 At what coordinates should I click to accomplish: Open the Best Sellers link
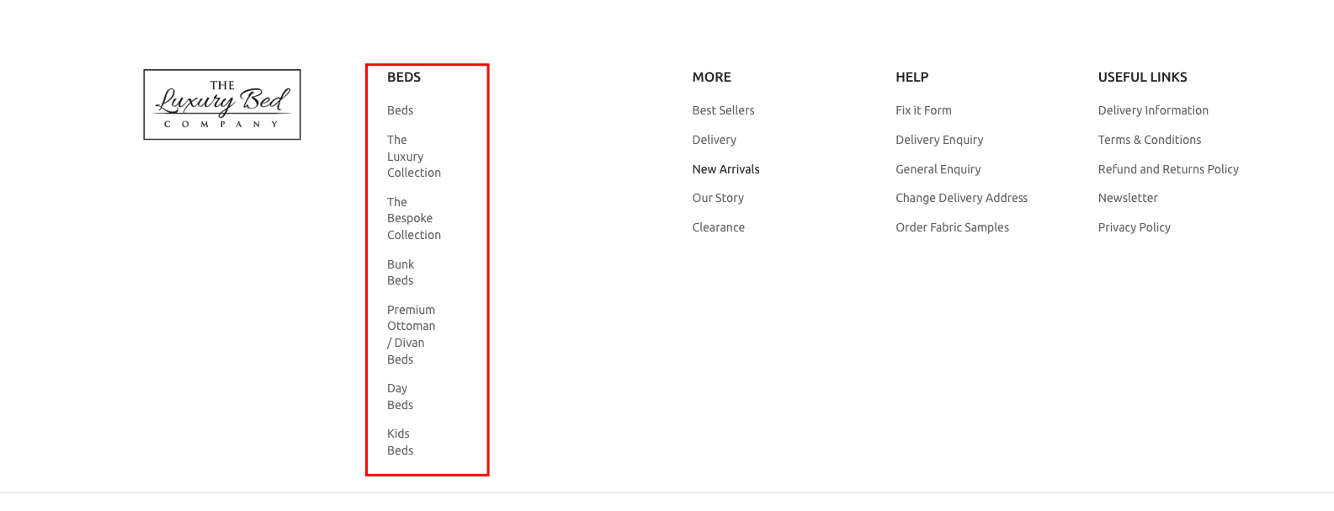(x=723, y=110)
